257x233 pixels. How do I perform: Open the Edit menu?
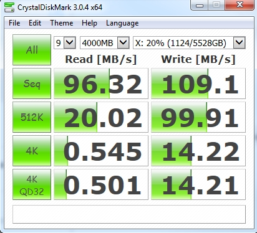click(35, 23)
